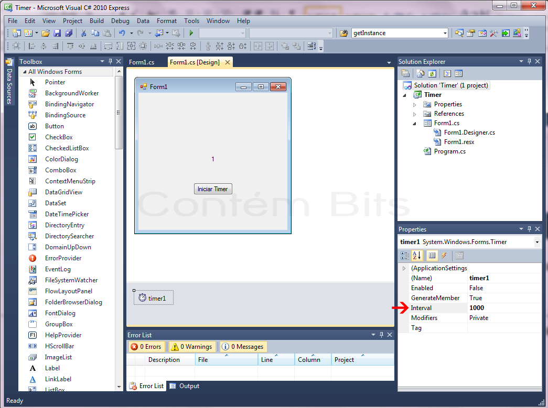This screenshot has height=408, width=548.
Task: Open Program.cs in Solution Explorer
Action: (450, 151)
